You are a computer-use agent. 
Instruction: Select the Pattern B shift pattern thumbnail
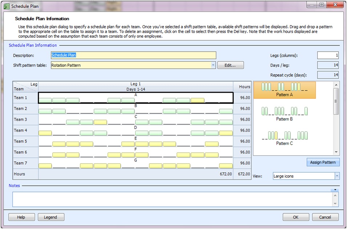(285, 114)
